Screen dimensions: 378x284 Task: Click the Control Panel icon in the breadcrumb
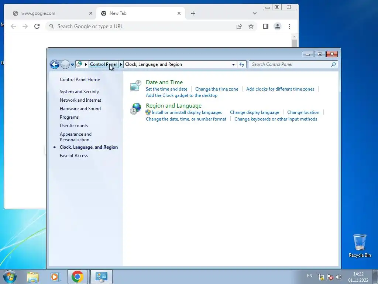coord(79,64)
